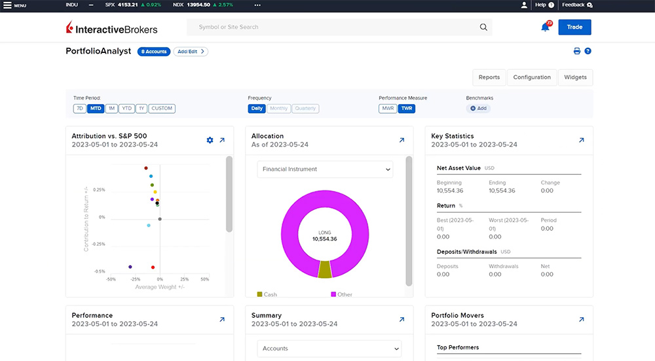Click the user account profile icon

point(524,5)
